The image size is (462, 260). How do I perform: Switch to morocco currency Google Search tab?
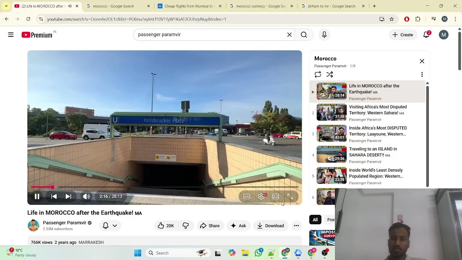pyautogui.click(x=261, y=6)
